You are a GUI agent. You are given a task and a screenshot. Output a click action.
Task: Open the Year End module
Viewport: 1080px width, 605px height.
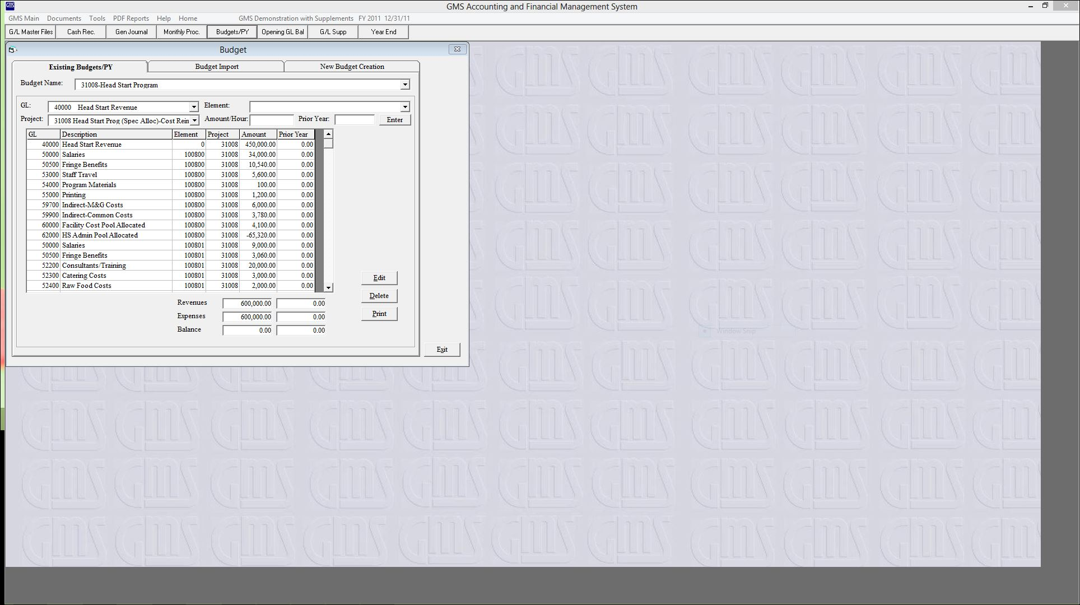click(383, 32)
